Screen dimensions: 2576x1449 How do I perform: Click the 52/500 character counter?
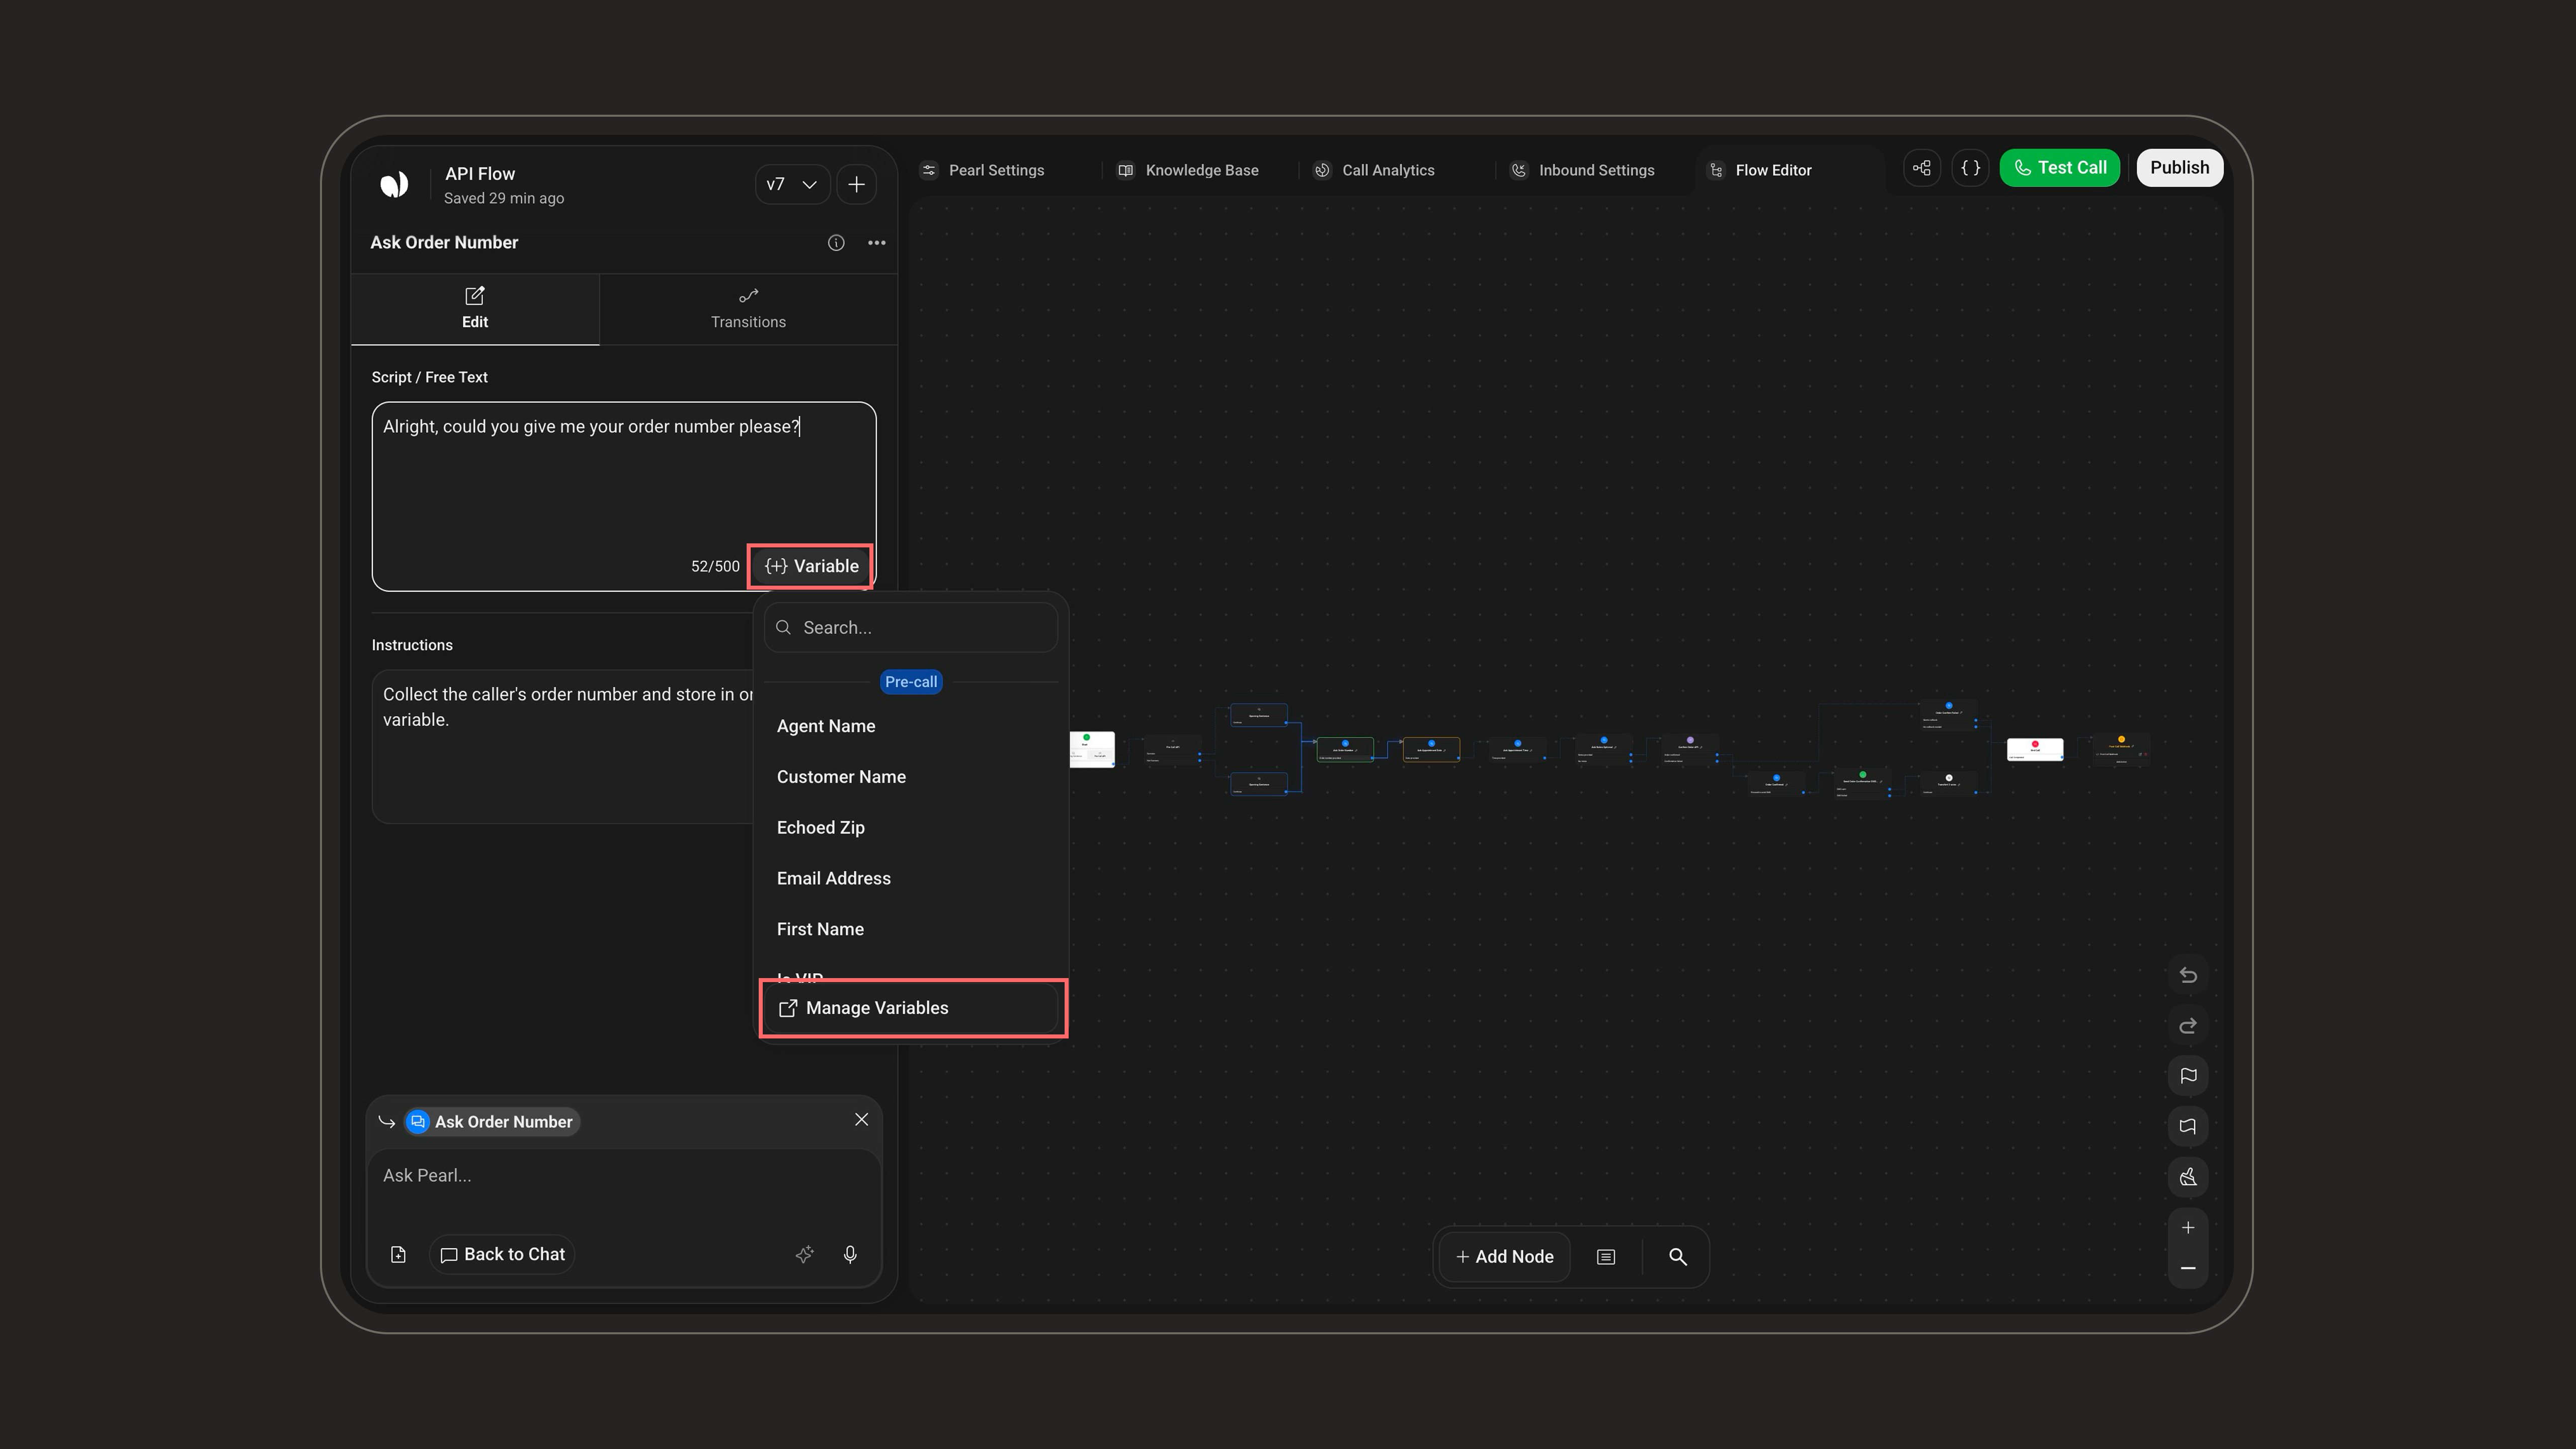click(715, 566)
